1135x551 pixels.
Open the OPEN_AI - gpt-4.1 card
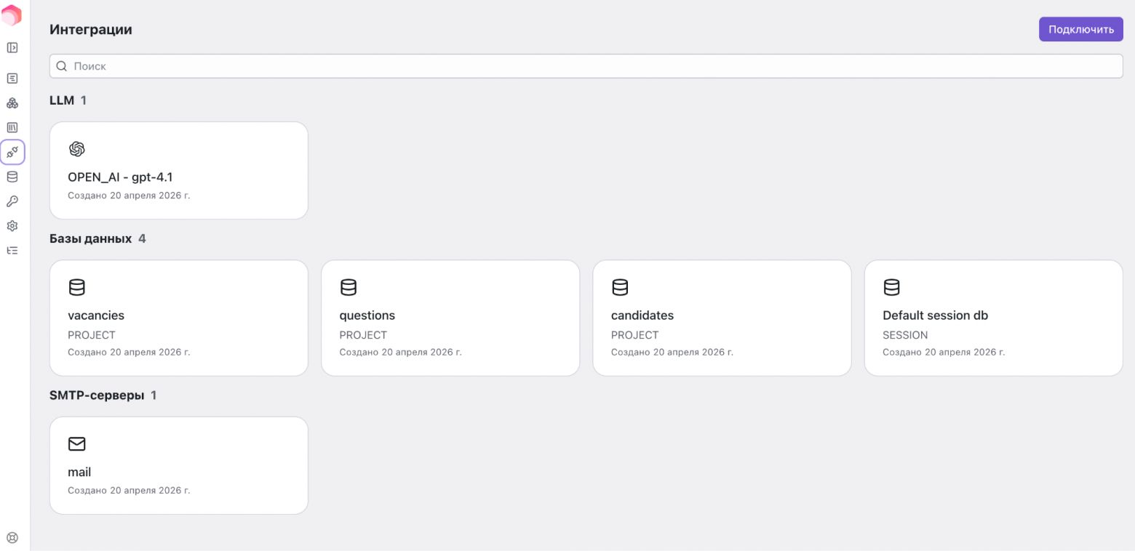179,171
